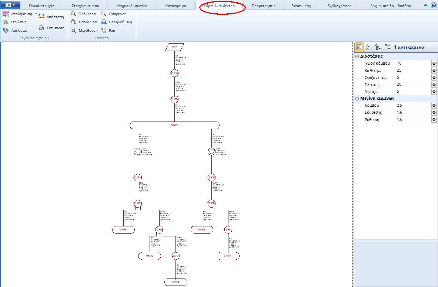Collapse the Διαστάσεις property group
Image resolution: width=438 pixels, height=287 pixels.
point(357,56)
